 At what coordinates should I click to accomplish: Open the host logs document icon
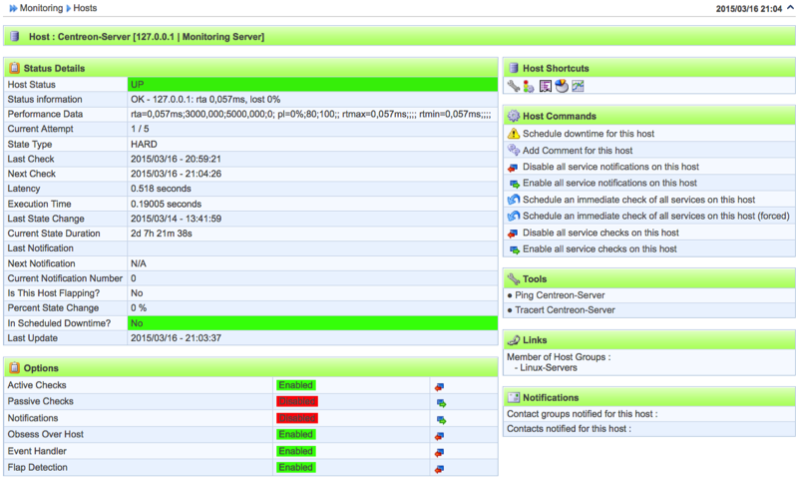[x=546, y=87]
